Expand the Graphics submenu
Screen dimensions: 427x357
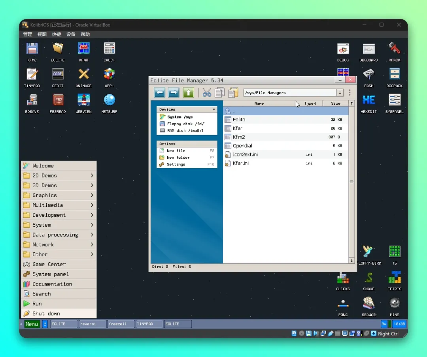coord(59,195)
